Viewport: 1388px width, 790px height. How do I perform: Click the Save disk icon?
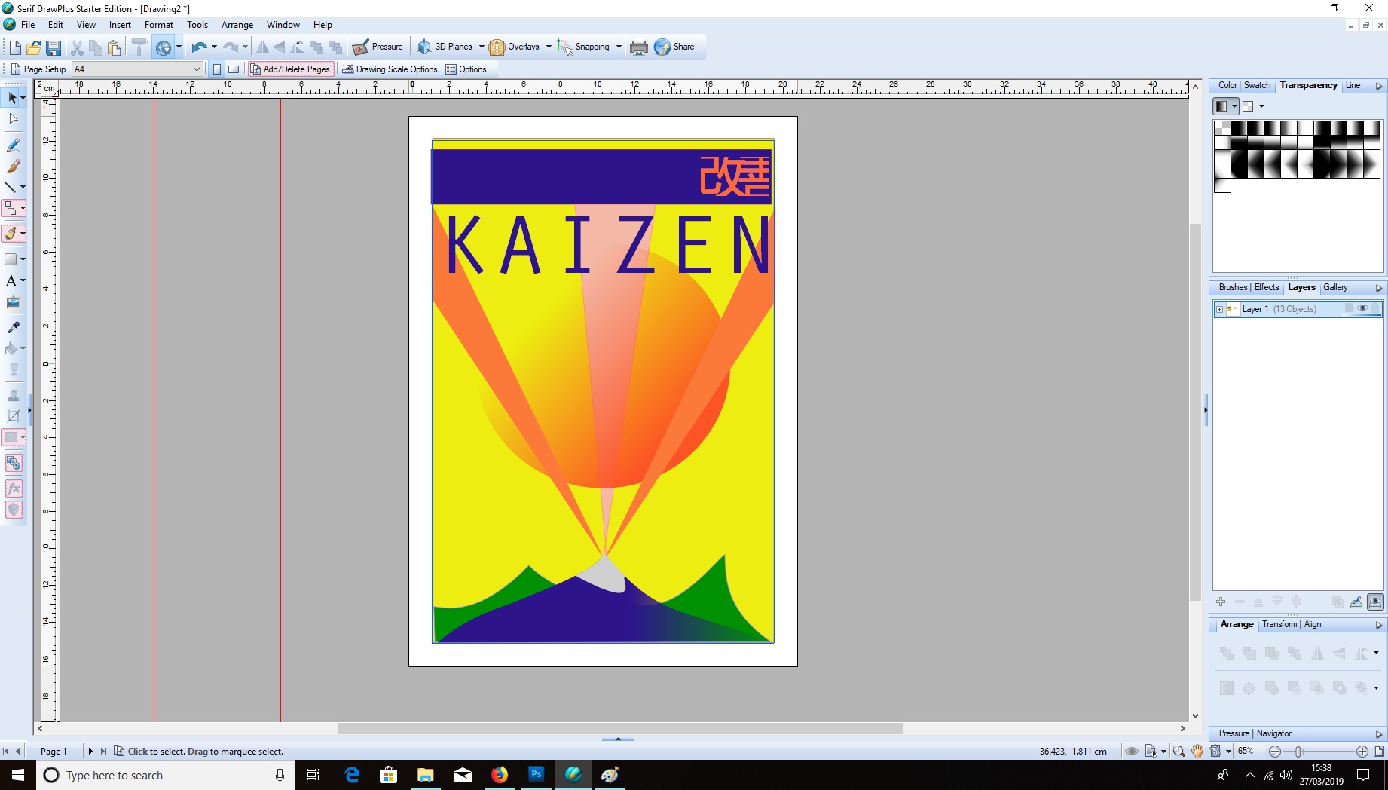click(x=54, y=47)
